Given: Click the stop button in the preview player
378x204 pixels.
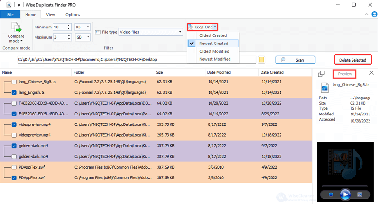Looking at the screenshot, I should (x=331, y=195).
